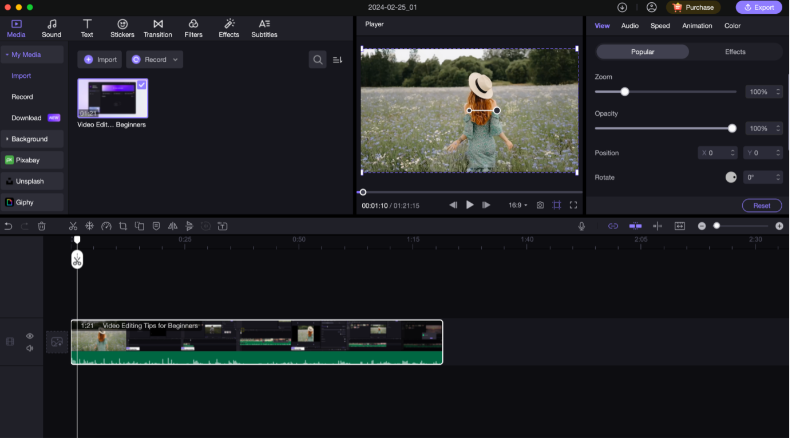792x441 pixels.
Task: Step to next frame
Action: [x=486, y=205]
